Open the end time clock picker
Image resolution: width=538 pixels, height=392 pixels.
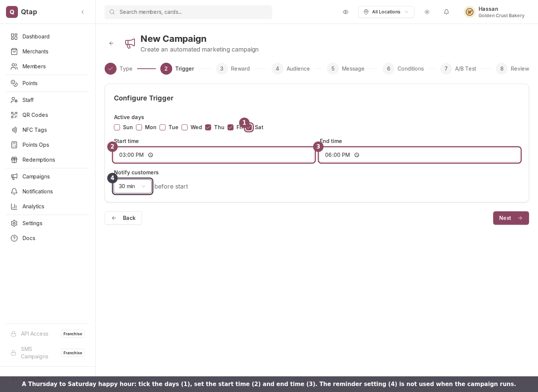(357, 155)
